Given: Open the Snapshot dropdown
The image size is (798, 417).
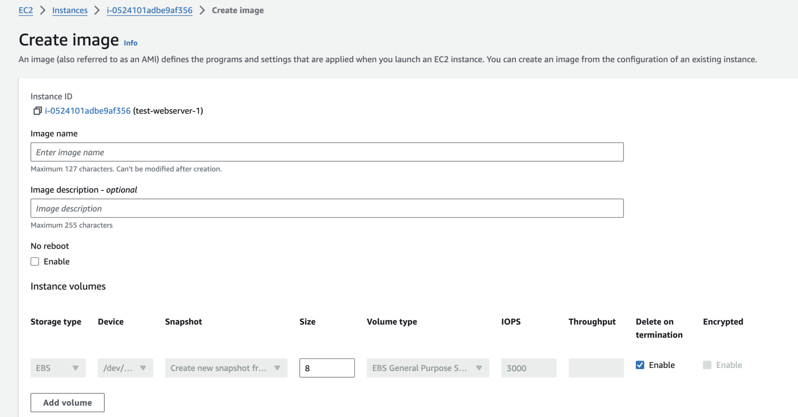Looking at the screenshot, I should point(226,368).
